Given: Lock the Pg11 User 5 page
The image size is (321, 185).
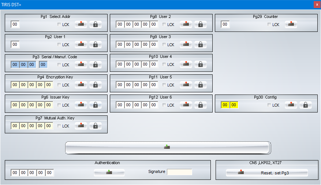Looking at the screenshot, I should pyautogui.click(x=201, y=85).
